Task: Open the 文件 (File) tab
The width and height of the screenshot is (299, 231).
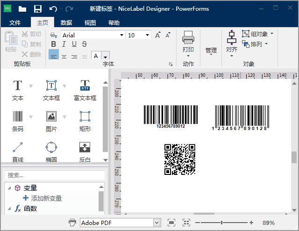Action: click(15, 23)
